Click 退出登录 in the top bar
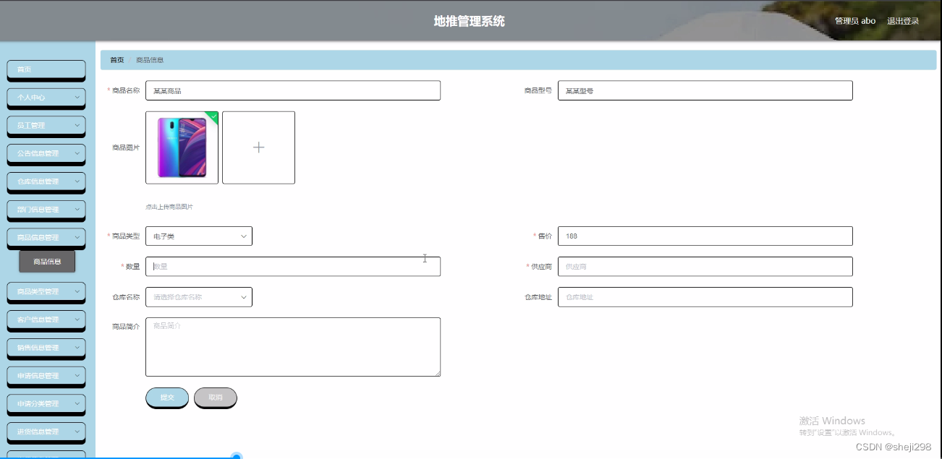Image resolution: width=942 pixels, height=459 pixels. point(902,20)
